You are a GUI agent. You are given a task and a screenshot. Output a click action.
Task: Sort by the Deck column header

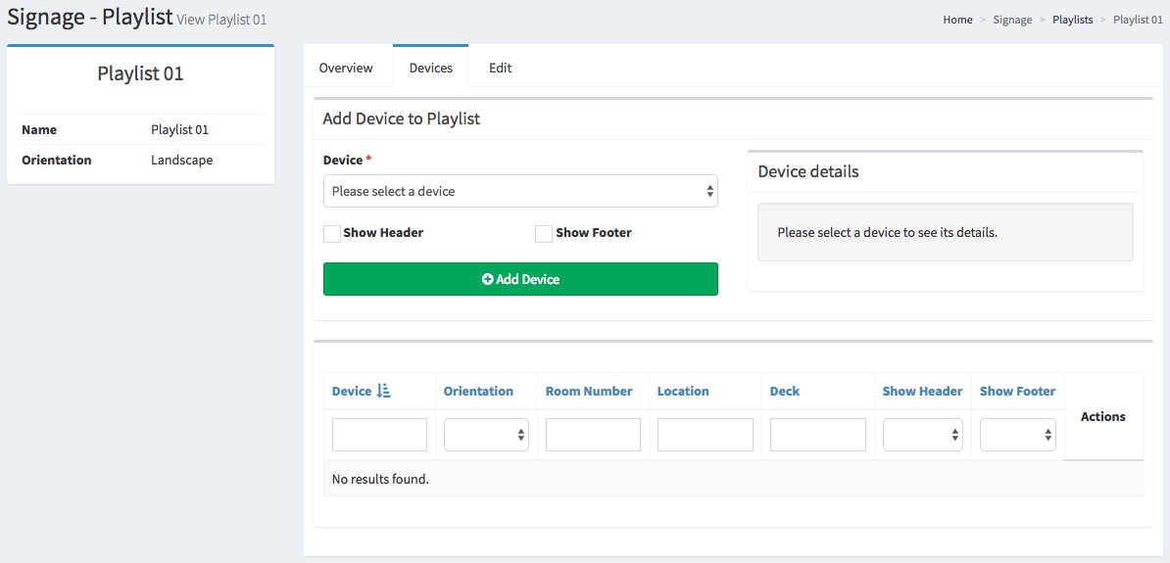click(x=785, y=391)
